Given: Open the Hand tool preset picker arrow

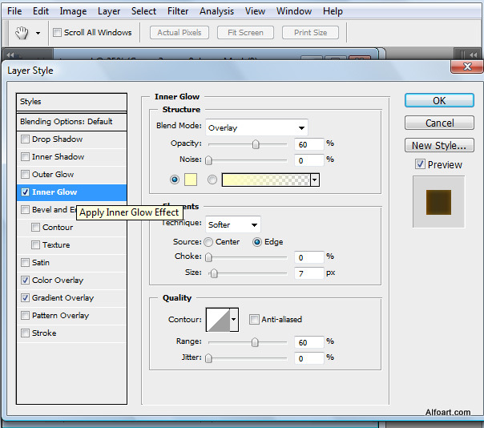Looking at the screenshot, I should point(38,33).
